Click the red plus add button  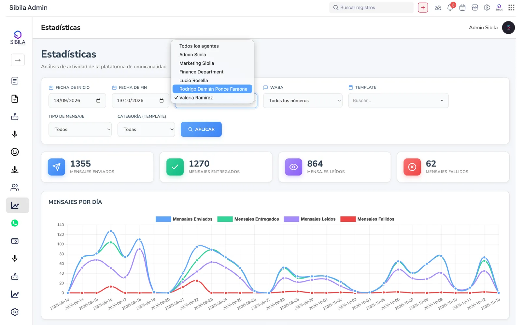[x=423, y=7]
